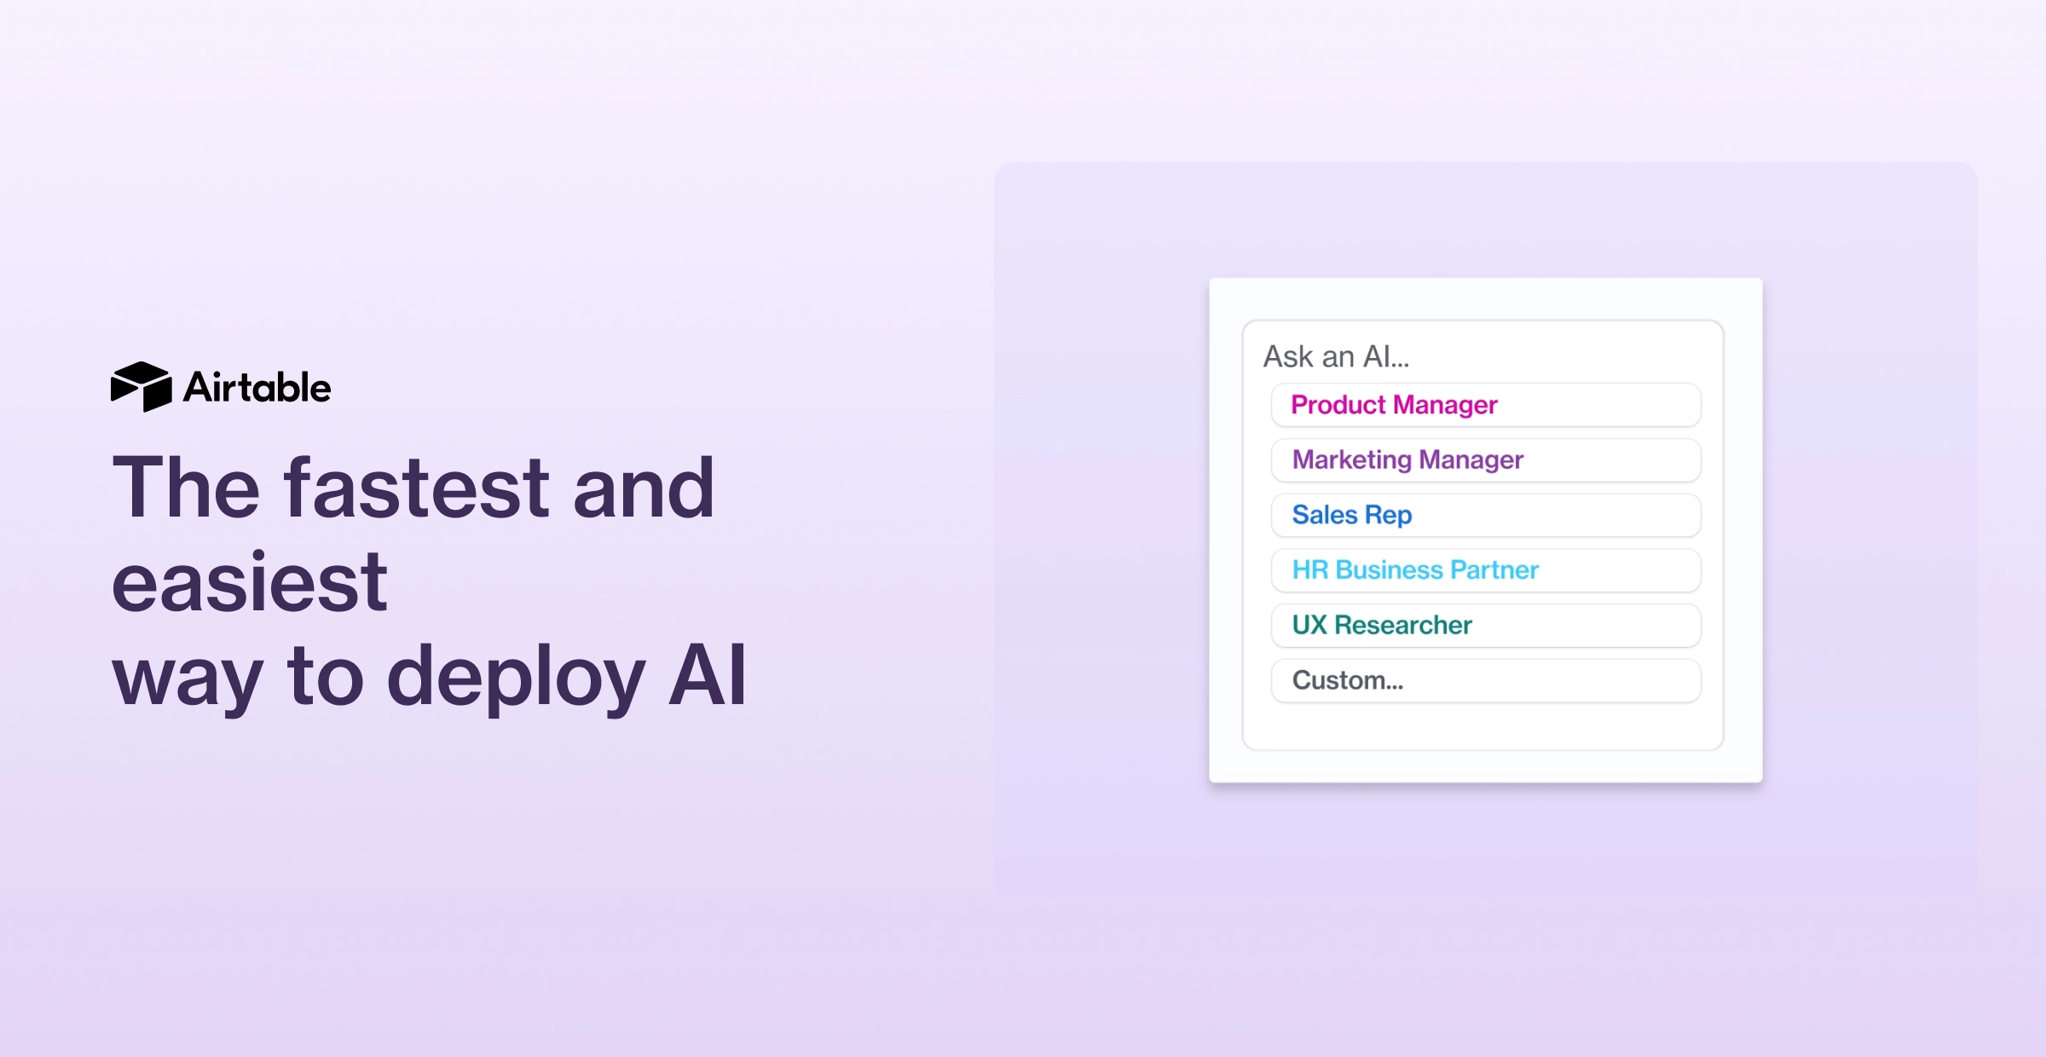Click the pink Product Manager label text
Viewport: 2046px width, 1057px height.
(1394, 405)
